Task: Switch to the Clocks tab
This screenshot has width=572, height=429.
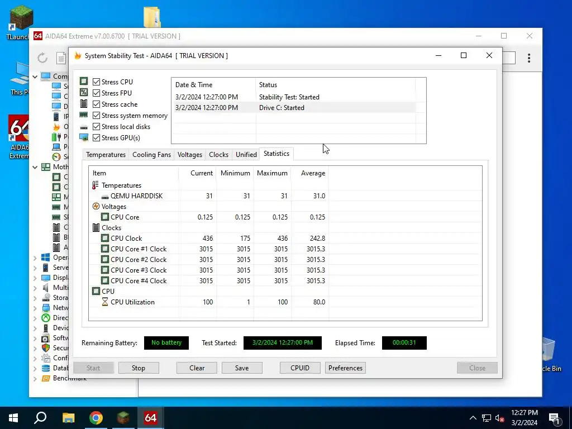Action: 218,155
